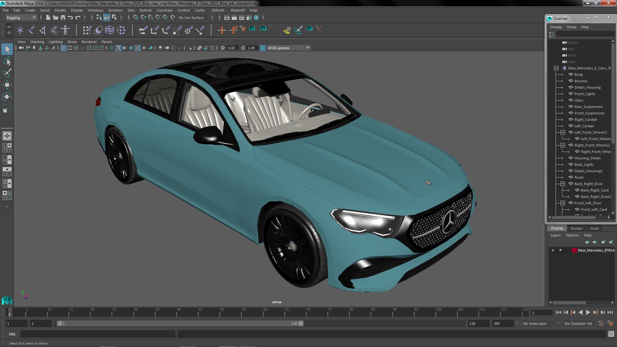Open the sRGB gamma dropdown
617x347 pixels.
[289, 48]
